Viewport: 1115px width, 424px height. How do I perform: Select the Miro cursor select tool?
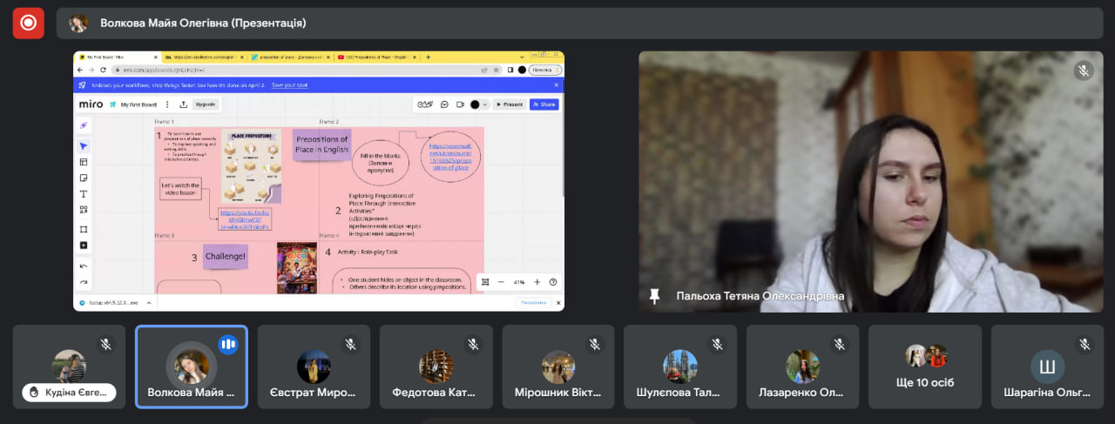[x=84, y=145]
